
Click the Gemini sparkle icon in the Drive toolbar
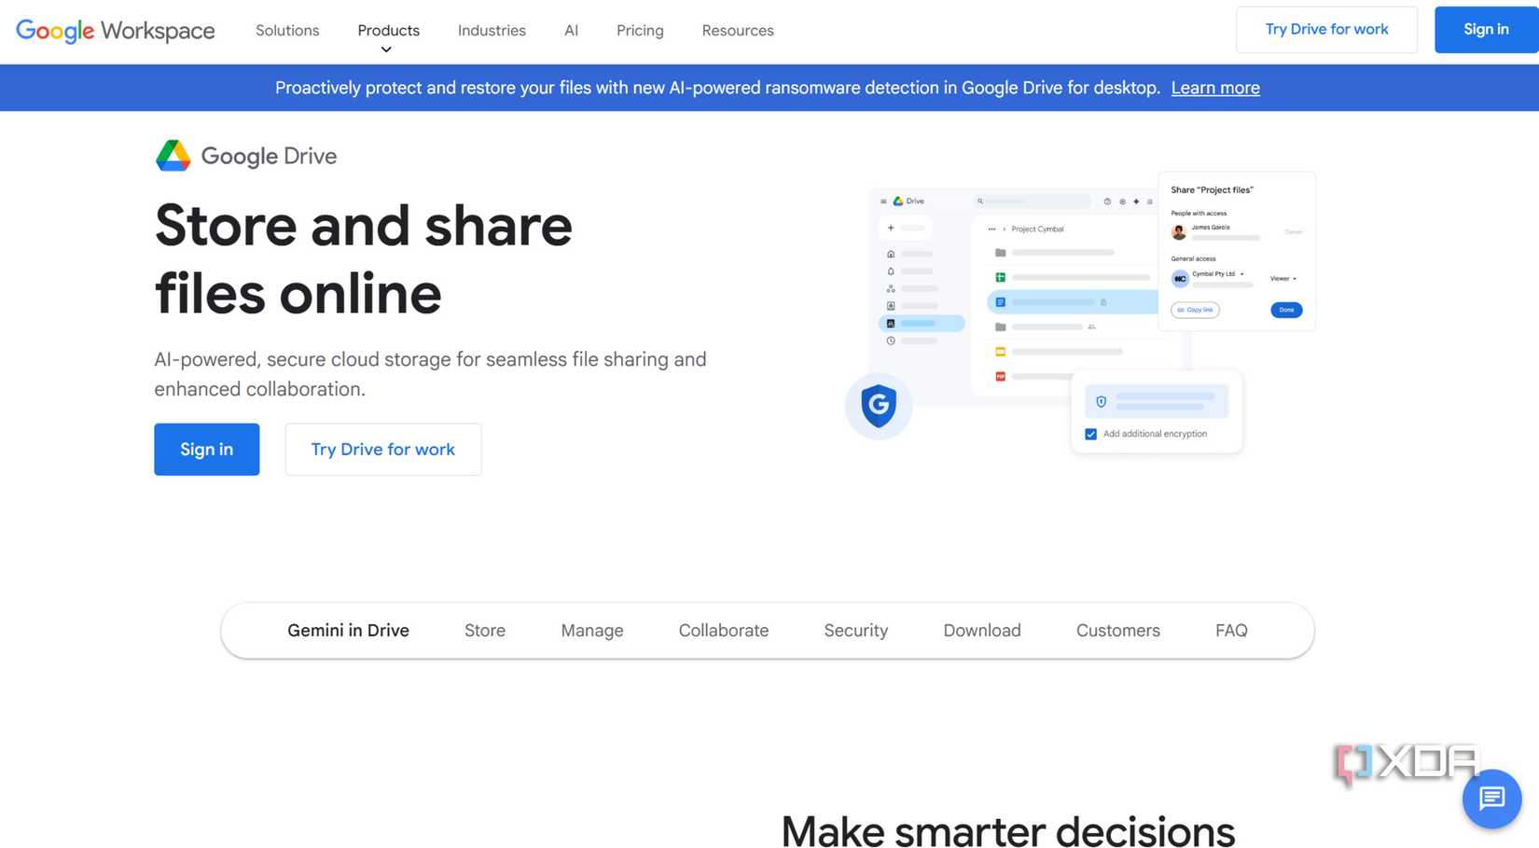point(1136,202)
